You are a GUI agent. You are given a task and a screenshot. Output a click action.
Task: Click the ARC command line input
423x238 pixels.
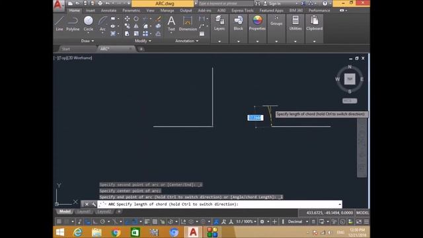click(220, 204)
